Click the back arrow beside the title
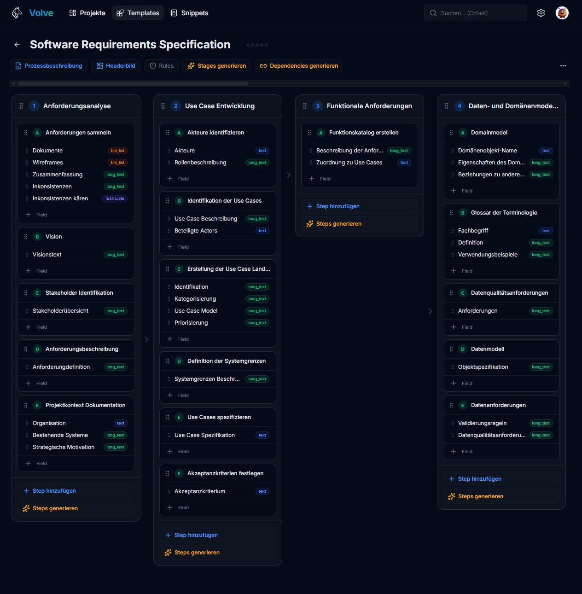This screenshot has width=582, height=594. click(17, 45)
